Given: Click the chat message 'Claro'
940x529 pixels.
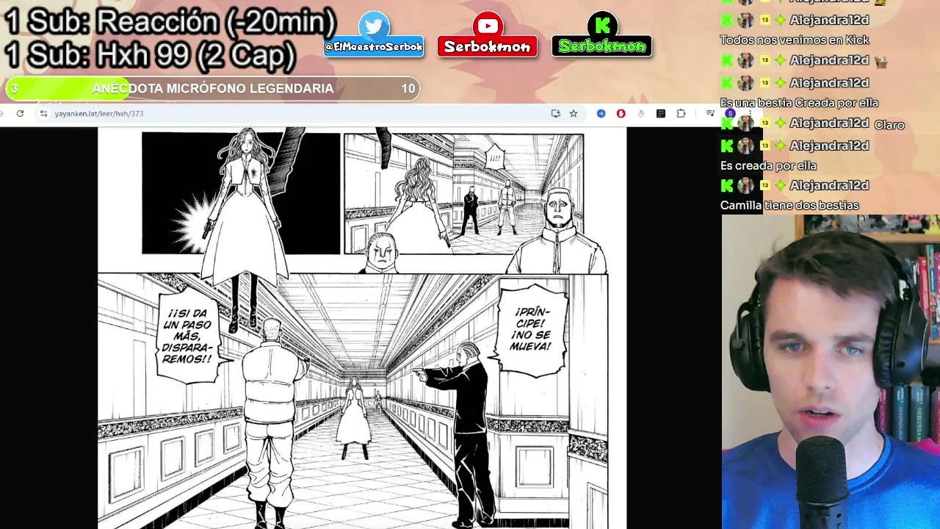Looking at the screenshot, I should [x=889, y=125].
